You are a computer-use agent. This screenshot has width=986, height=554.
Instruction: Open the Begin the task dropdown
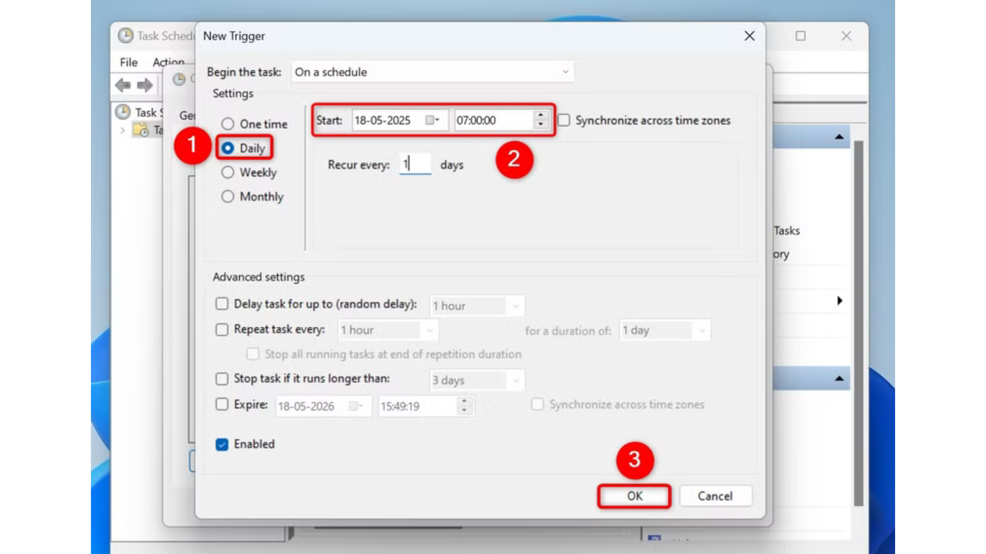point(564,72)
